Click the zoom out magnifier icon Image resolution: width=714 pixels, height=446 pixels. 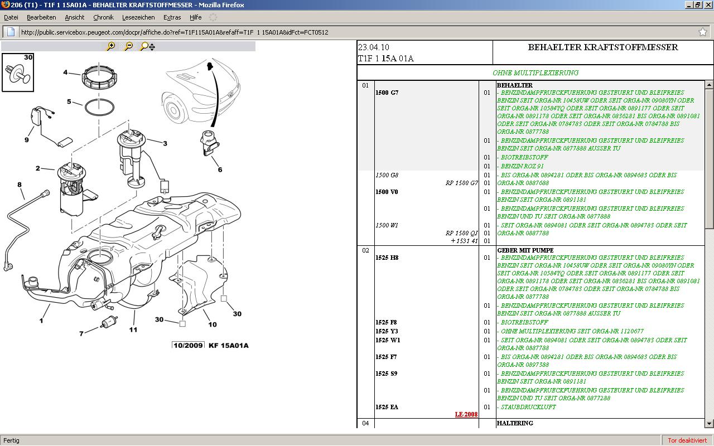tap(128, 46)
